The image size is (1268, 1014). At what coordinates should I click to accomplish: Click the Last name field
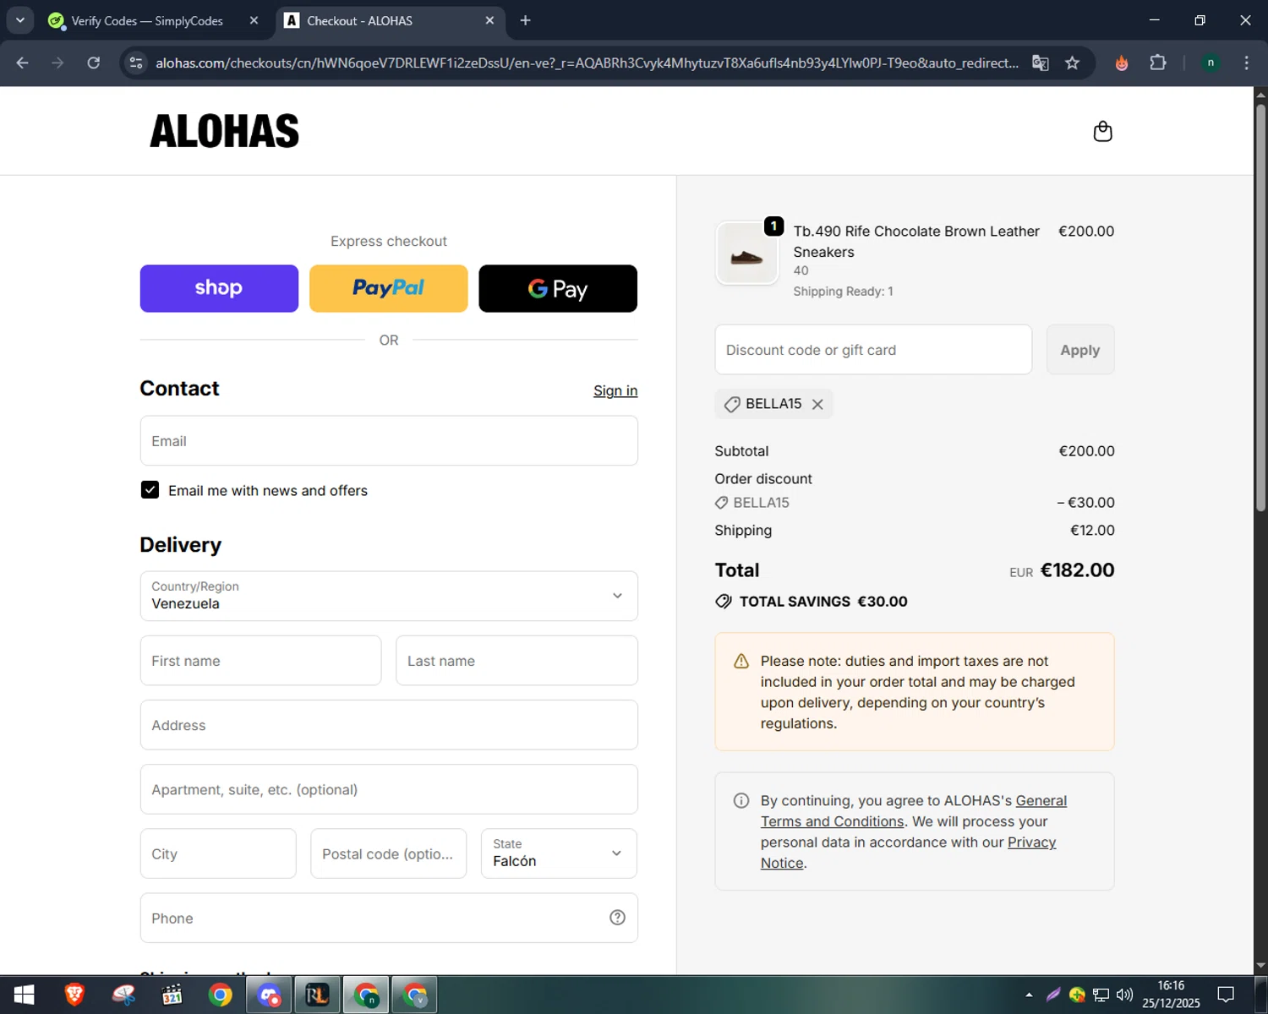pyautogui.click(x=516, y=661)
